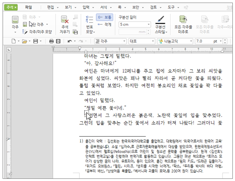
Task: Close the 주석 ribbon tab
Action: pos(15,7)
